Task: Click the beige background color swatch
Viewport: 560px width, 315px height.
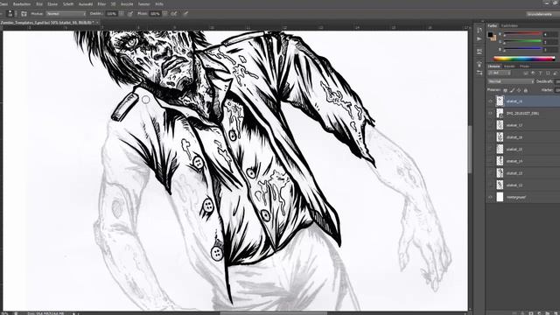Action: [x=493, y=38]
